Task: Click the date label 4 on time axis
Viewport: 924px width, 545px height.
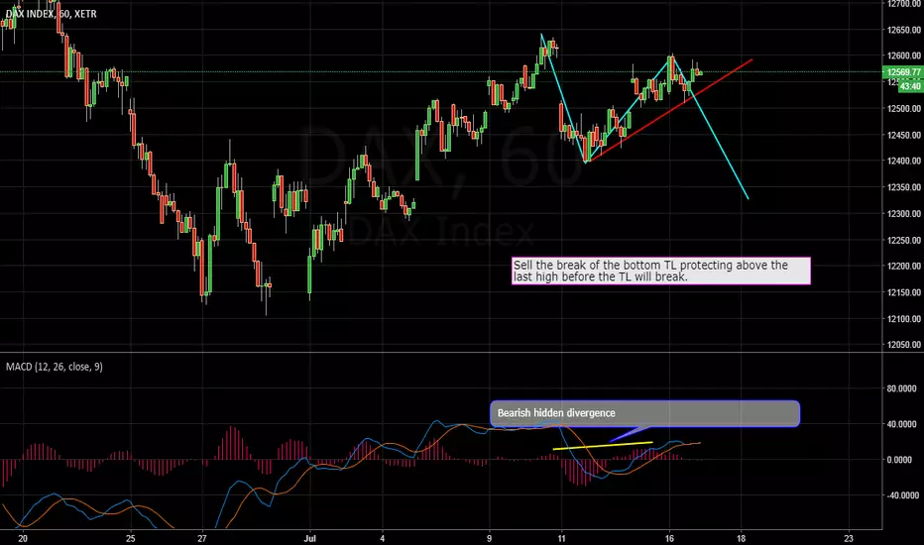Action: pyautogui.click(x=382, y=538)
